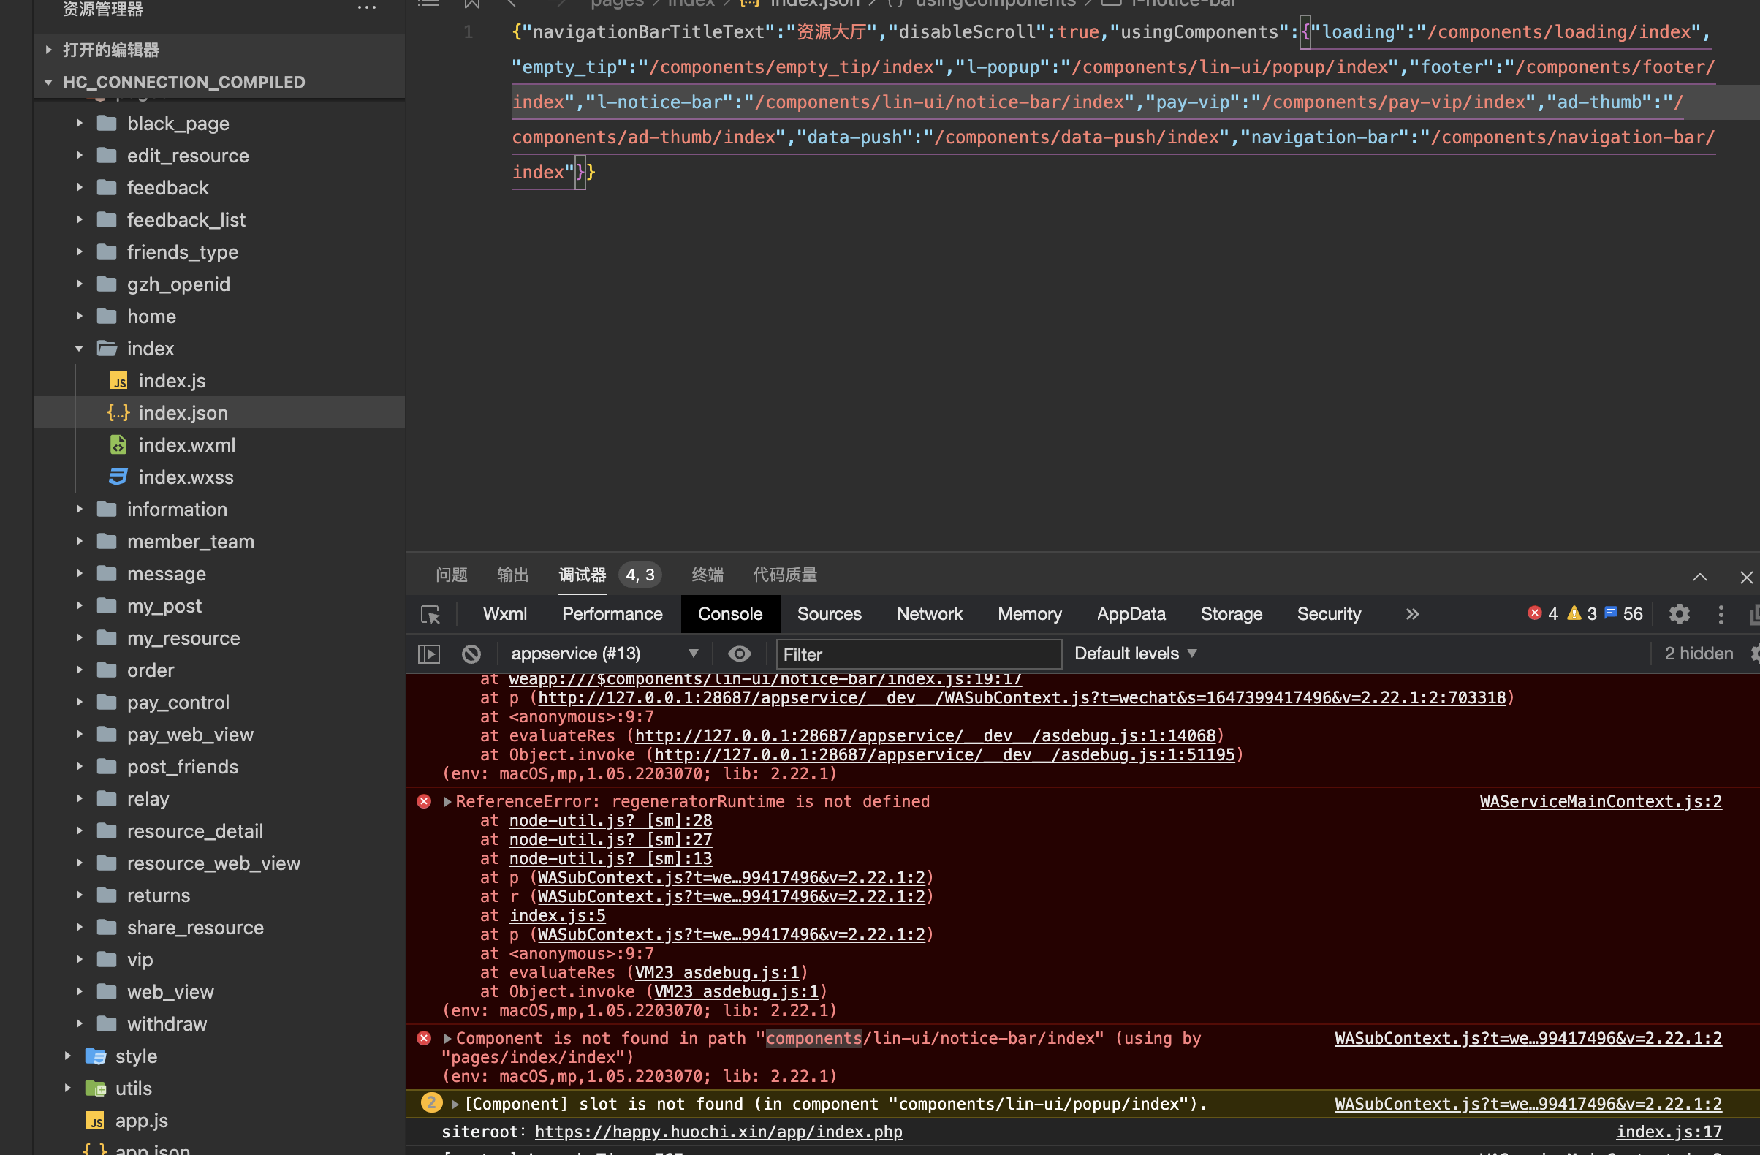The image size is (1760, 1155).
Task: Click the element inspector select icon
Action: tap(430, 614)
